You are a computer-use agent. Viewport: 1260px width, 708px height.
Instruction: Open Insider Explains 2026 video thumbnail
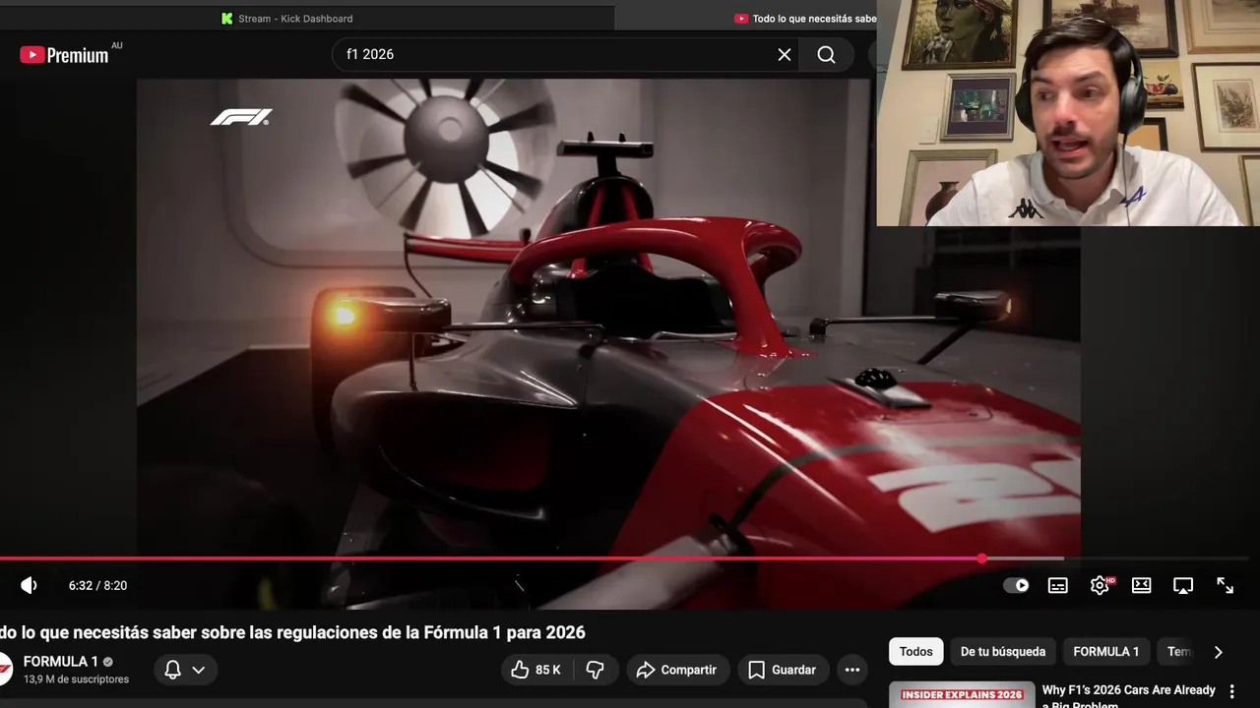tap(962, 694)
